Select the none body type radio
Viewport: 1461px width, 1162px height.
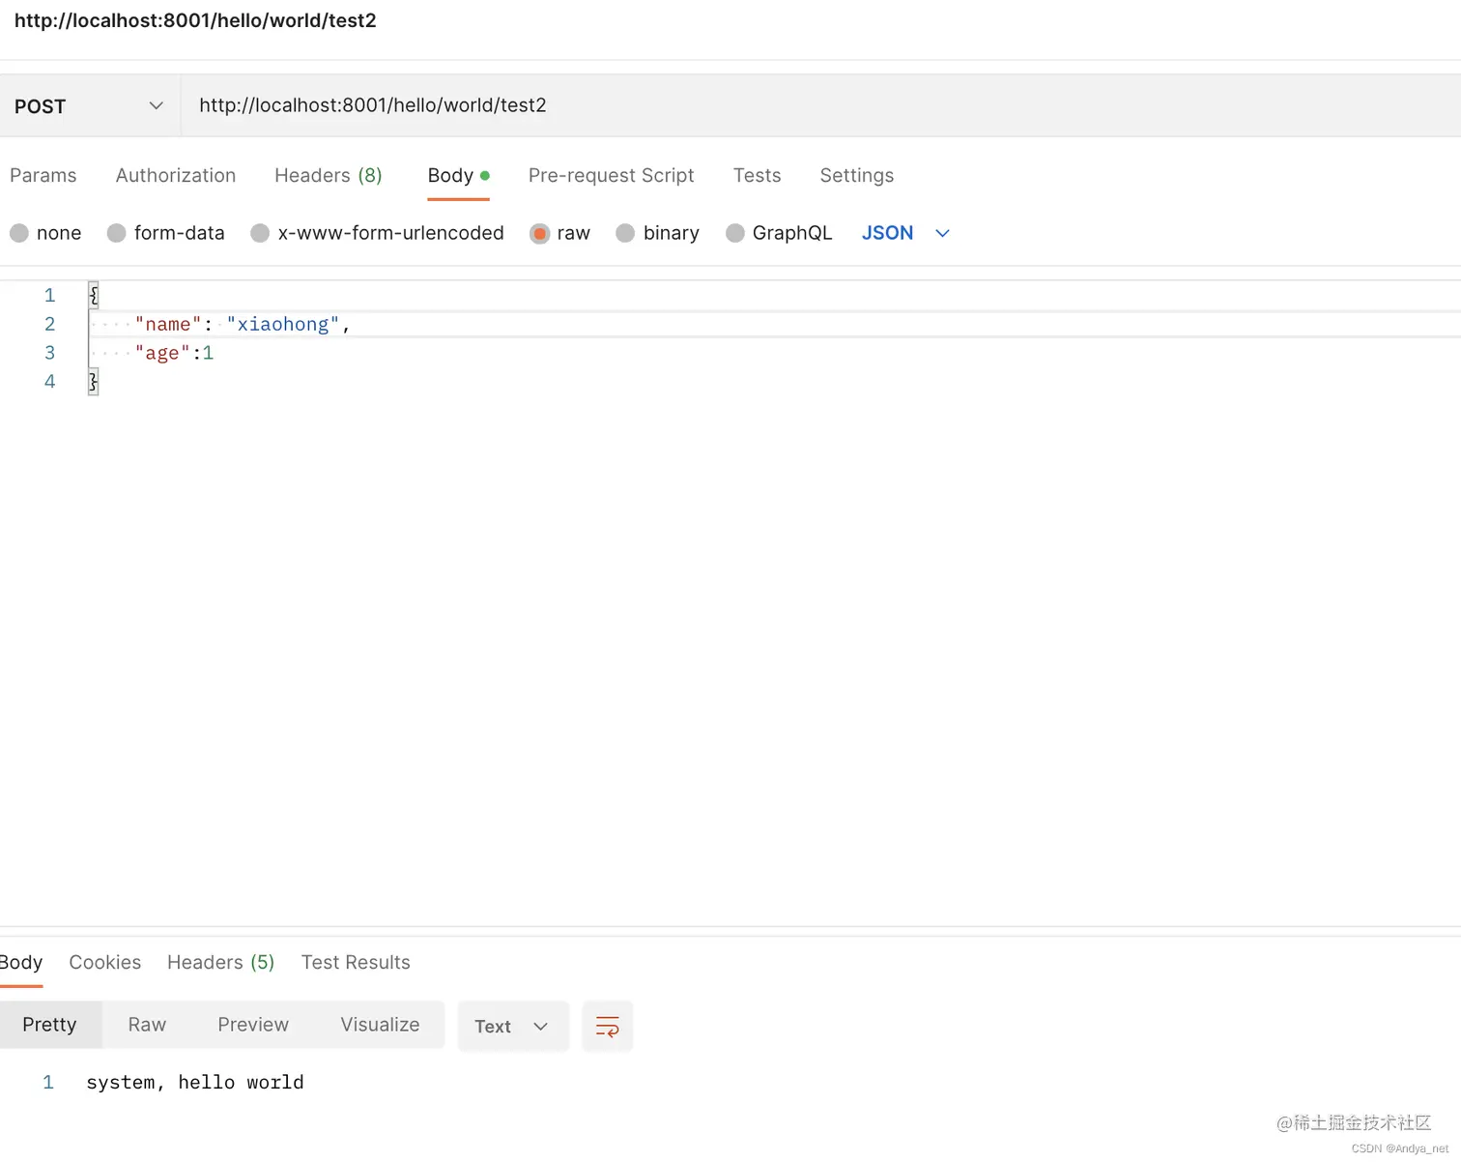point(19,233)
